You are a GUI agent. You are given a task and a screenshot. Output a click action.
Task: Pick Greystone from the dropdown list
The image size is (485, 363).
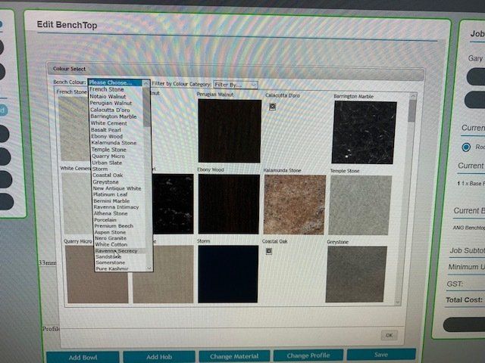point(106,182)
